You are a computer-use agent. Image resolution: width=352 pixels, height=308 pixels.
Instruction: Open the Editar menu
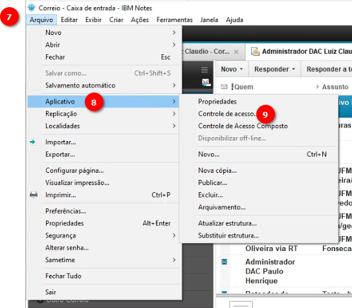click(69, 20)
